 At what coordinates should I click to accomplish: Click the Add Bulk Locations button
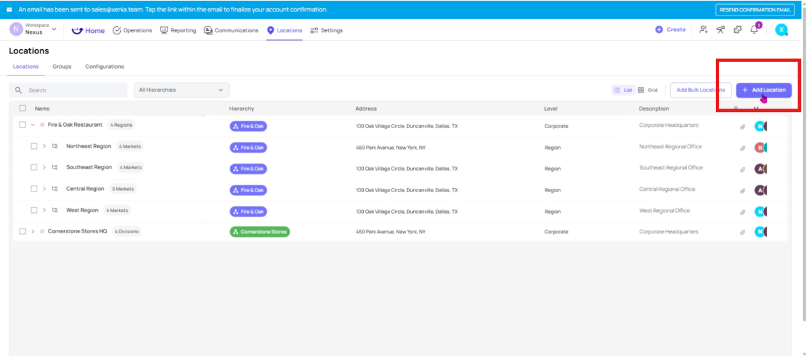700,90
